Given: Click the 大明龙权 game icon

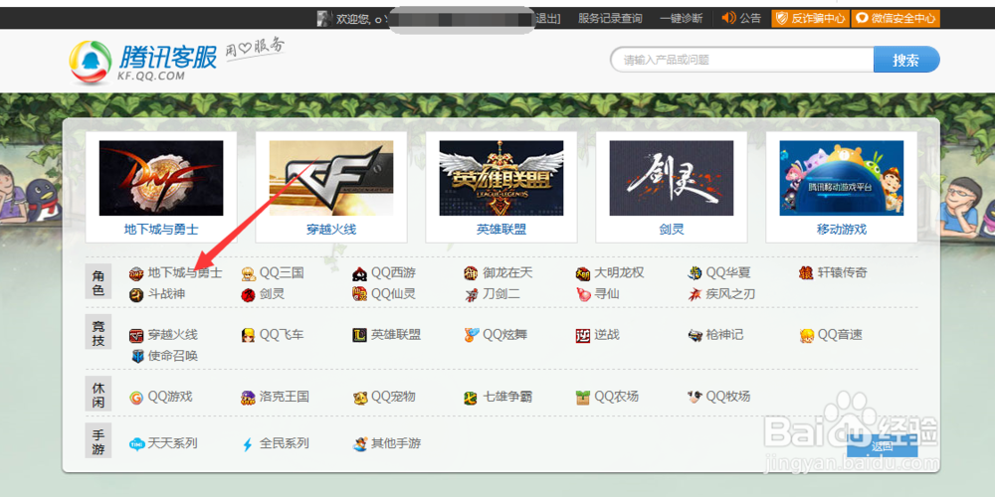Looking at the screenshot, I should click(x=582, y=273).
